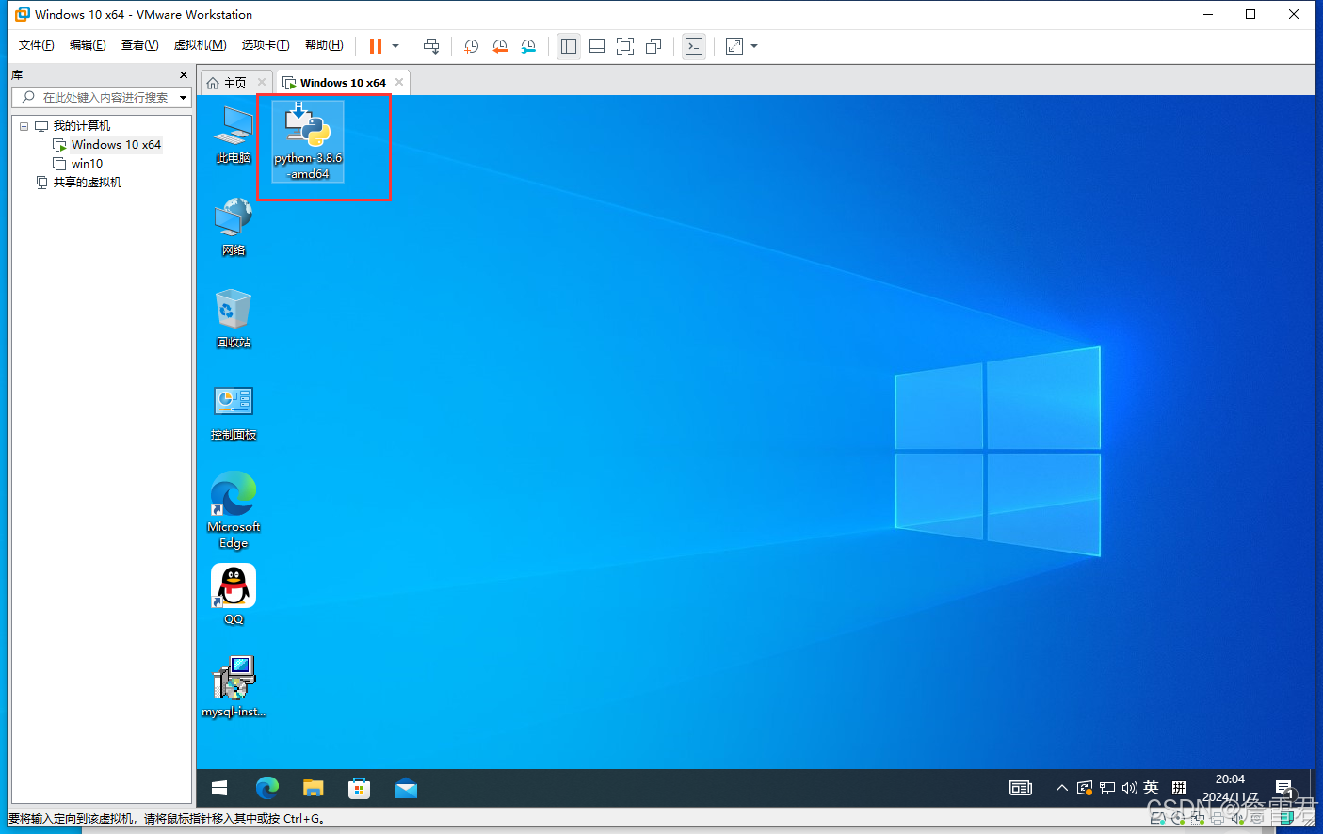This screenshot has width=1323, height=834.
Task: Select the 回收站 recycle bin icon
Action: point(234,319)
